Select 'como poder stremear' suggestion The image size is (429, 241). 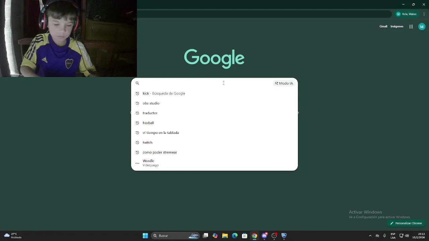click(x=214, y=152)
